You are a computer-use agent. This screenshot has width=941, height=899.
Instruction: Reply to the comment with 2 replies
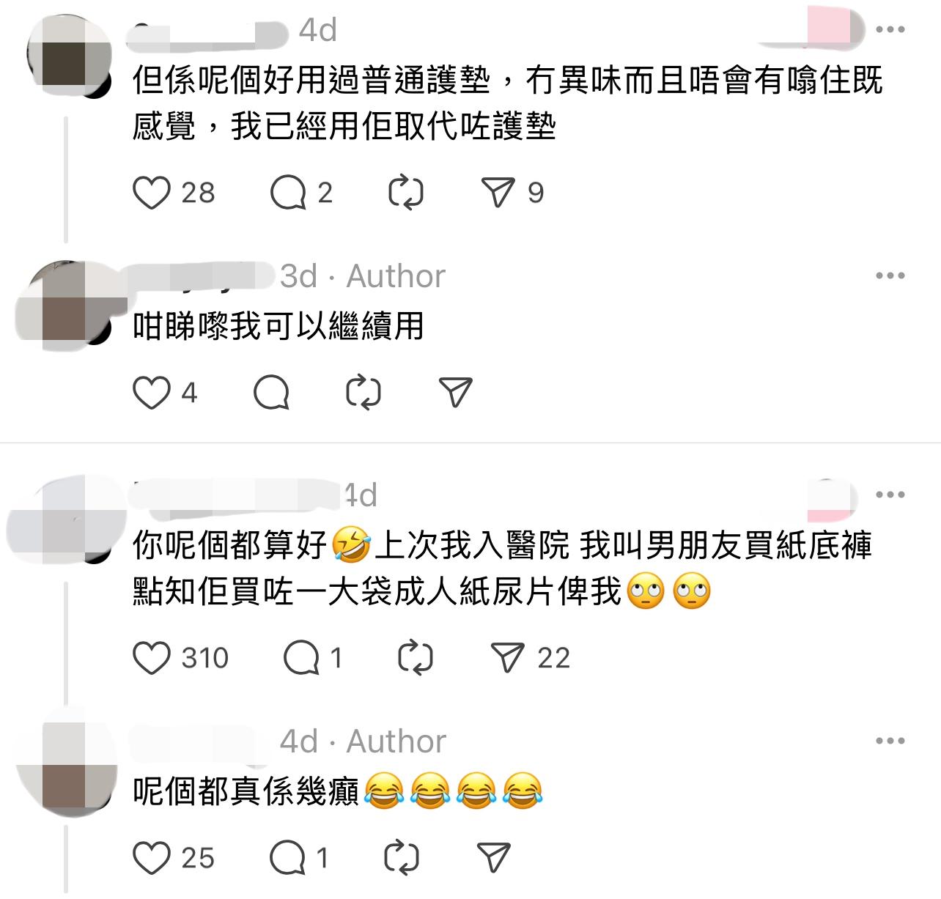pos(288,193)
